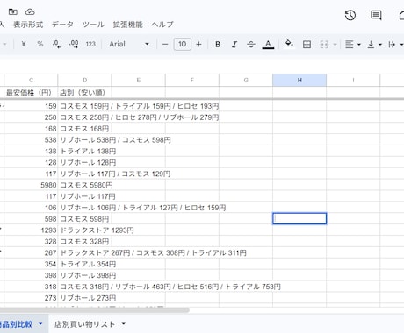This screenshot has height=333, width=404.
Task: Increase decimal places
Action: tap(74, 44)
